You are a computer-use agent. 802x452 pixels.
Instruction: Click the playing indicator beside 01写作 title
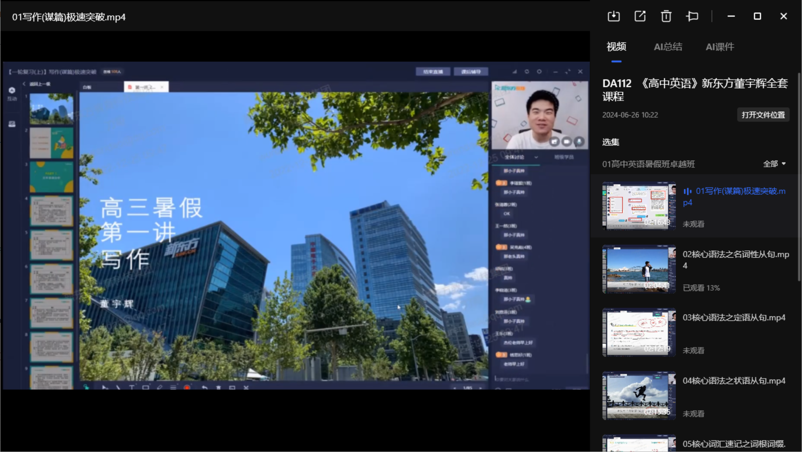(688, 192)
